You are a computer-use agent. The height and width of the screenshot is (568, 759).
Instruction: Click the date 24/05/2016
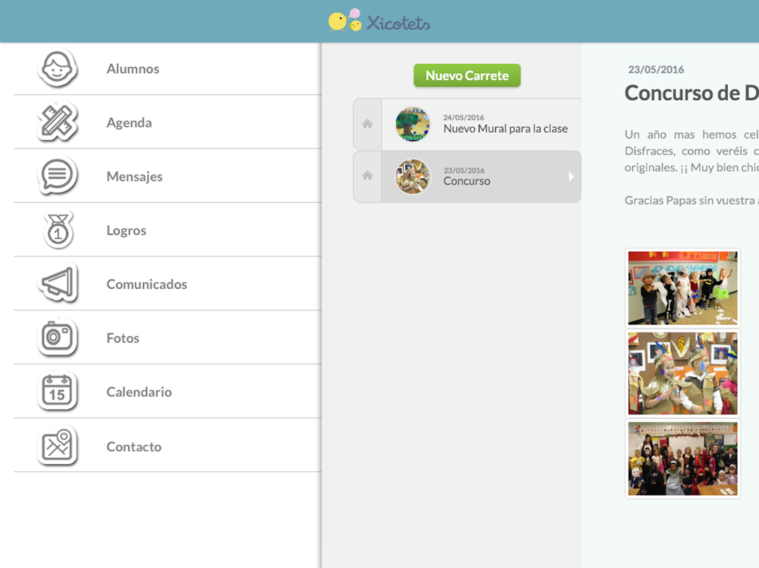point(463,117)
